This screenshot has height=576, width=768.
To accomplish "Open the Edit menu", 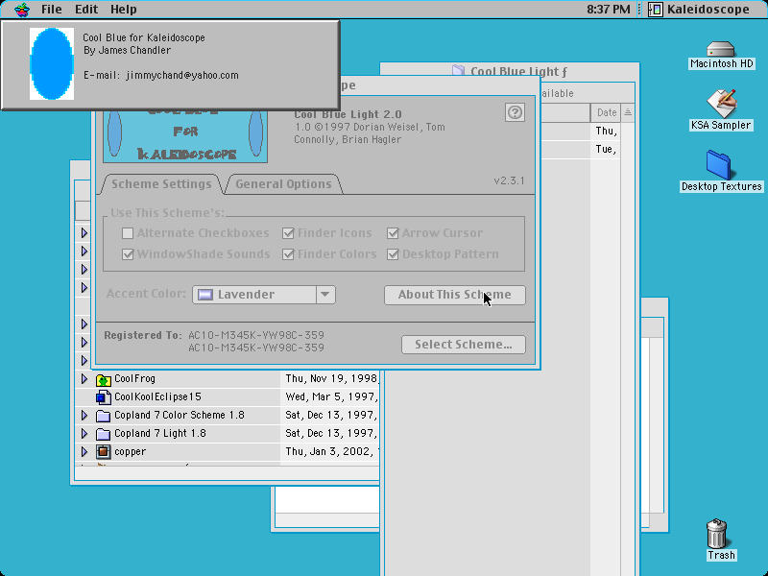I will (86, 10).
